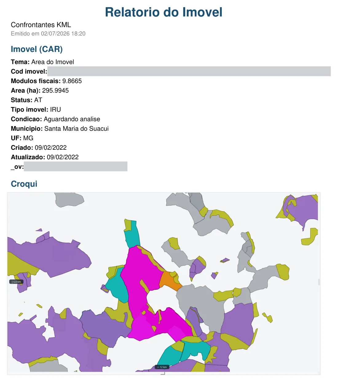The width and height of the screenshot is (338, 382).
Task: Click the redacted Cod imovel value field
Action: pyautogui.click(x=189, y=71)
